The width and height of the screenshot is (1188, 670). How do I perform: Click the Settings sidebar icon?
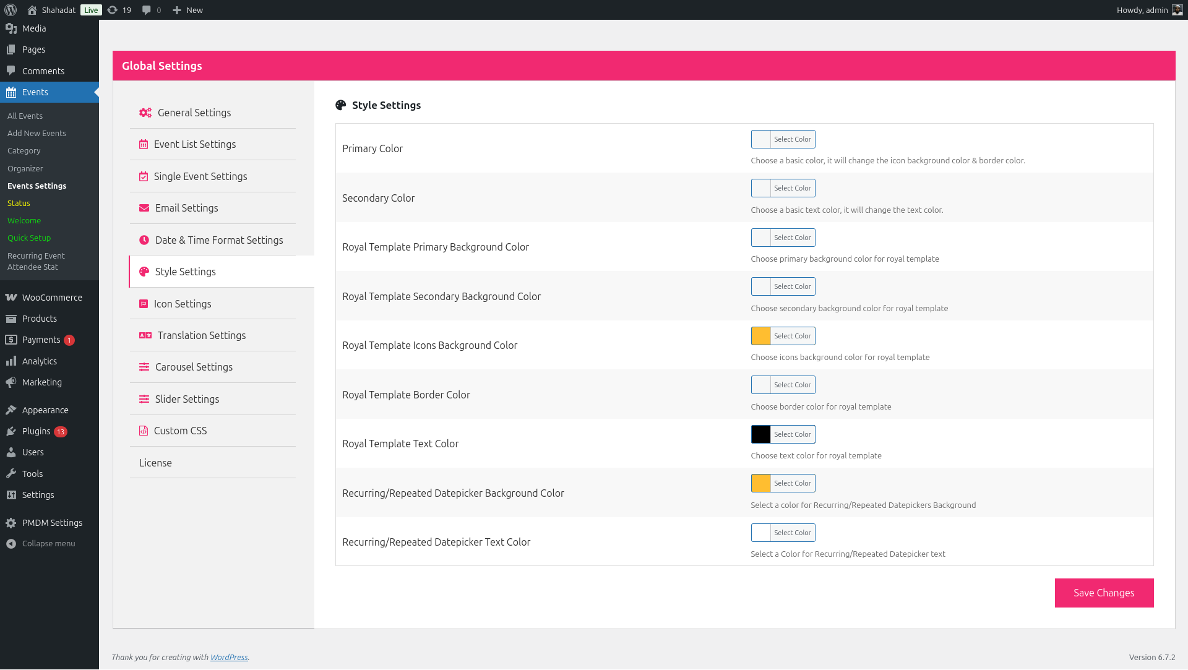(x=11, y=495)
